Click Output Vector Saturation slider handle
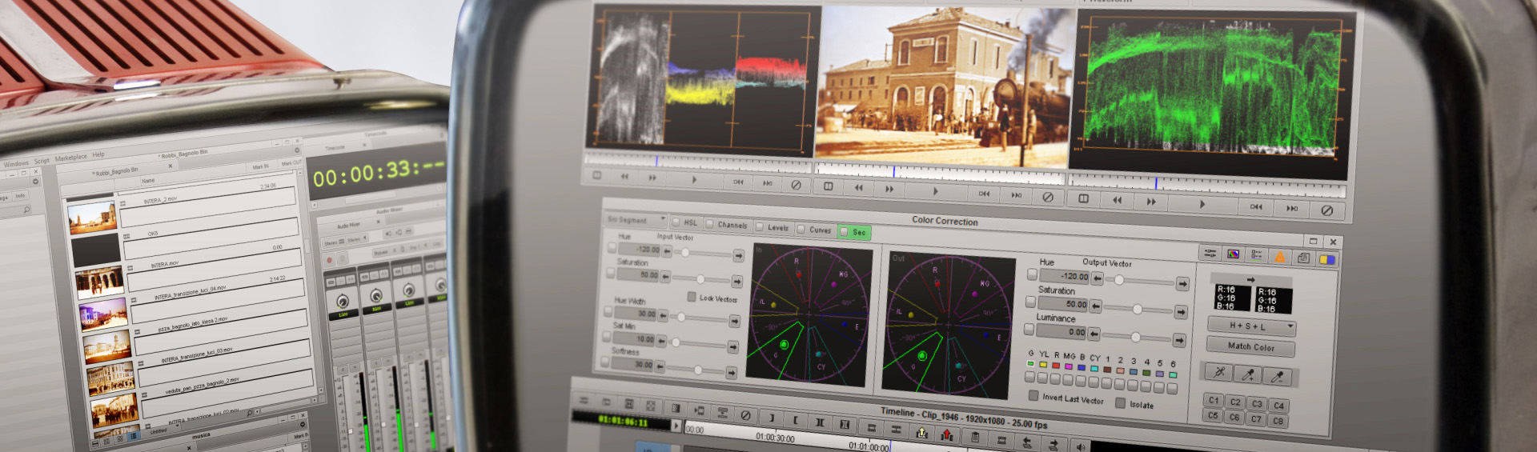Viewport: 1537px width, 452px height. 1137,309
